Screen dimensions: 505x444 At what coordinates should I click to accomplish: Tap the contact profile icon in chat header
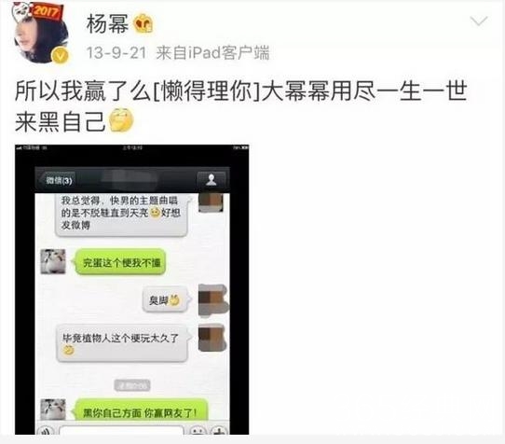coord(212,180)
